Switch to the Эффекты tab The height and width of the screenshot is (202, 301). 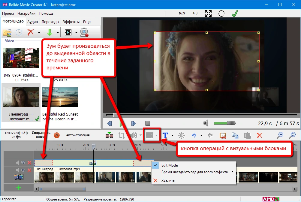[71, 22]
